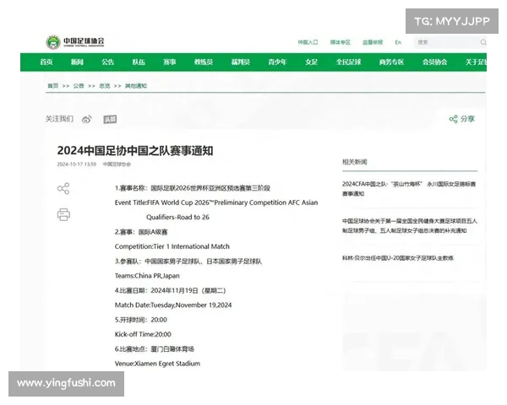The width and height of the screenshot is (507, 405).
Task: Open the 教练员 navigation tab
Action: [x=204, y=62]
